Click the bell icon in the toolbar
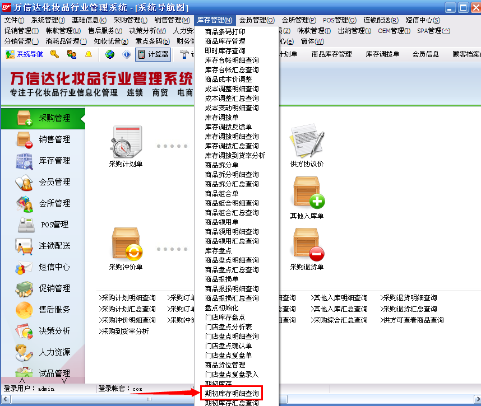481x406 pixels. [x=89, y=54]
